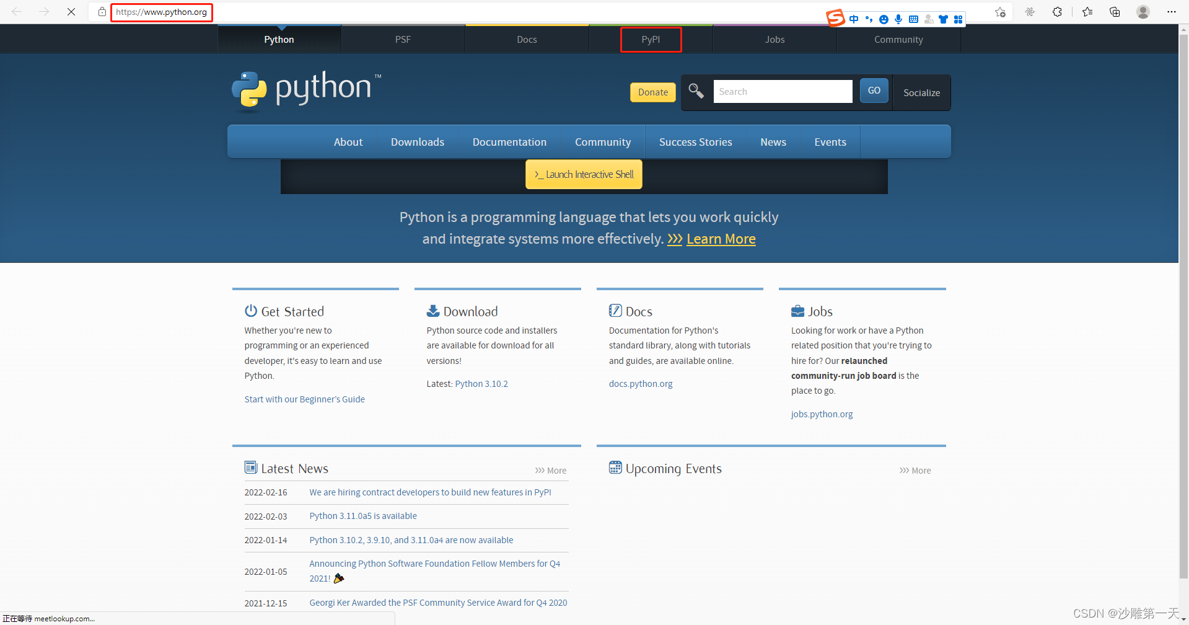Open the Community top tab

(898, 39)
